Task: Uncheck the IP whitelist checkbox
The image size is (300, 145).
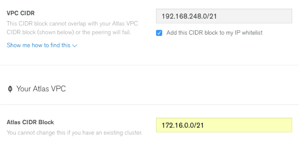Action: [x=159, y=33]
